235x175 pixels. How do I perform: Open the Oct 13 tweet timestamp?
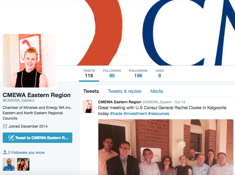[x=180, y=102]
